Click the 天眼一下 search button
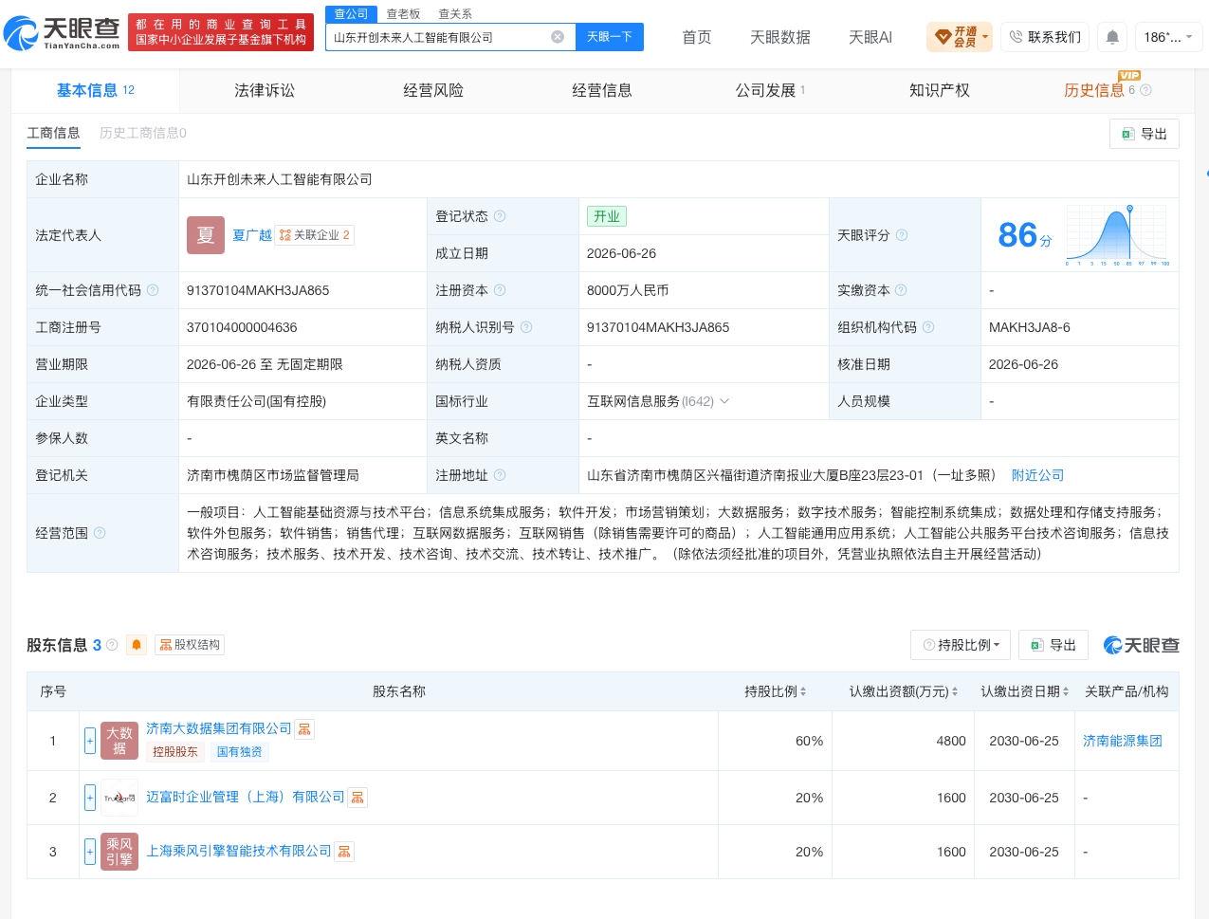Image resolution: width=1209 pixels, height=919 pixels. pos(610,37)
